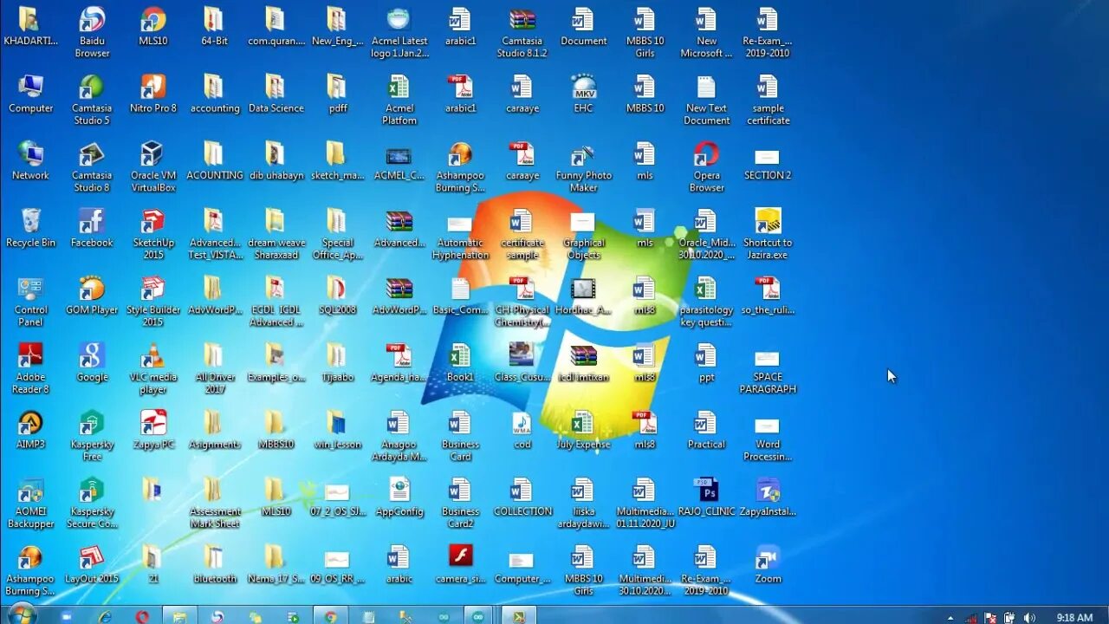The width and height of the screenshot is (1109, 624).
Task: Open Oracle VM VirtualBox shortcut
Action: (153, 166)
